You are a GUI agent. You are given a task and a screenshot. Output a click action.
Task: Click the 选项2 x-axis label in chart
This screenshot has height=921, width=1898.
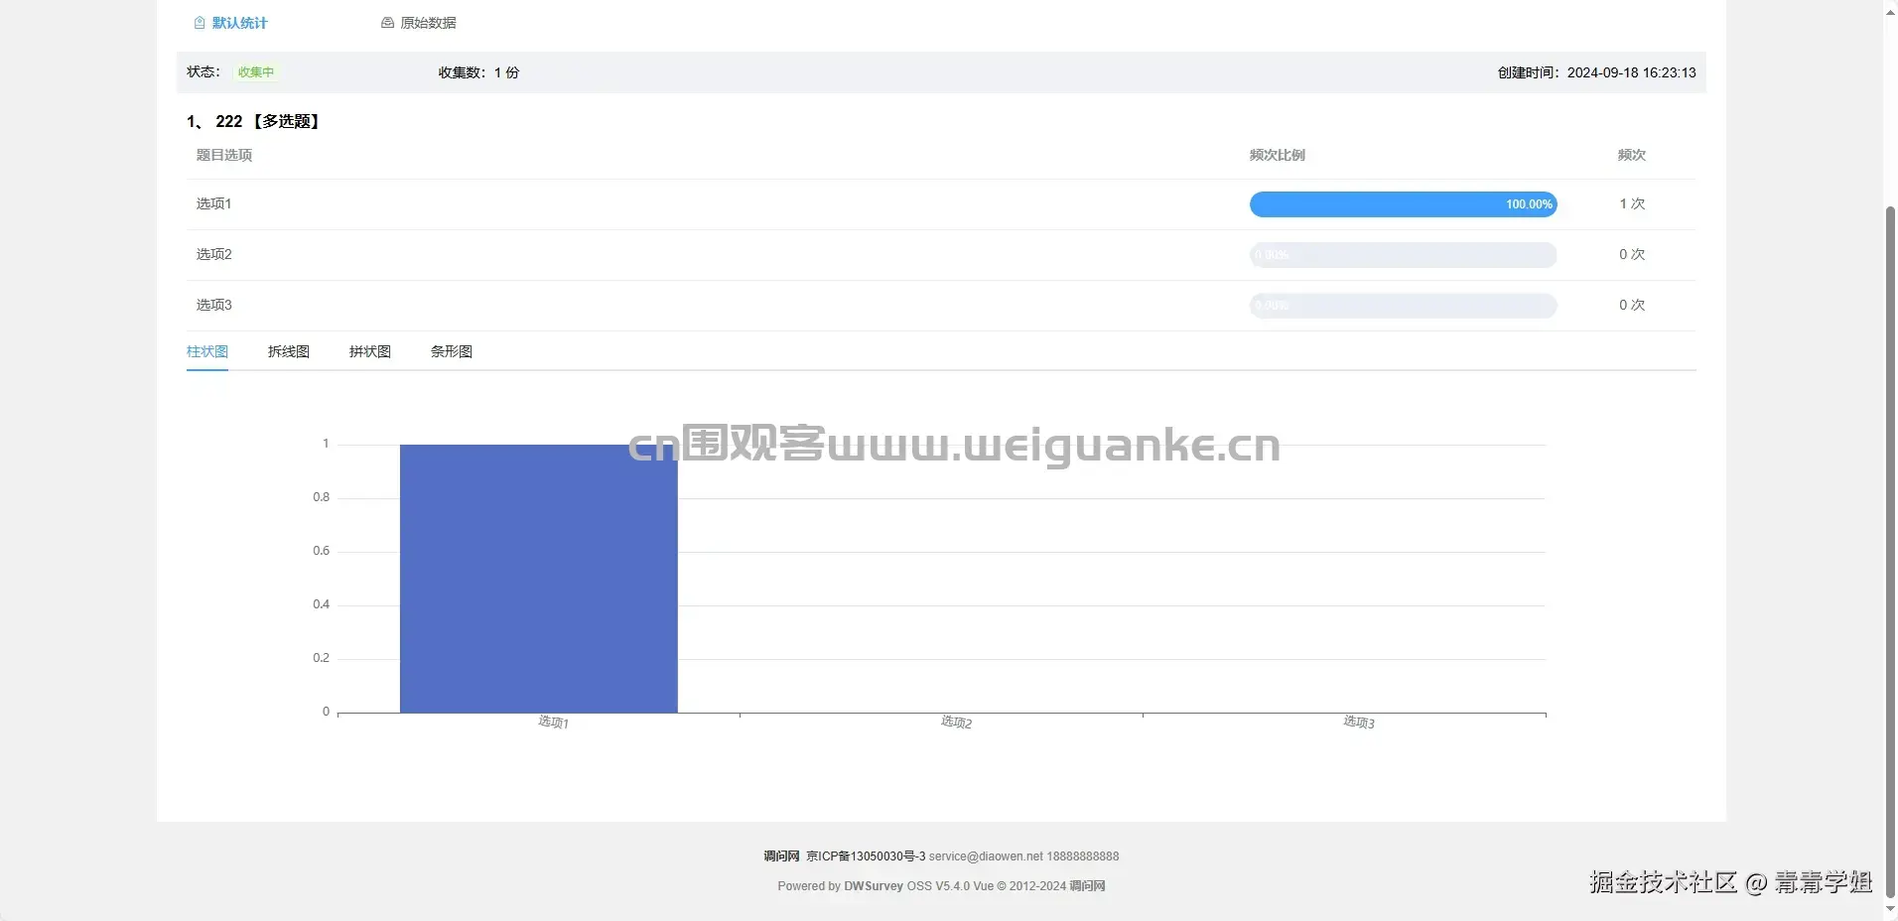(x=956, y=722)
